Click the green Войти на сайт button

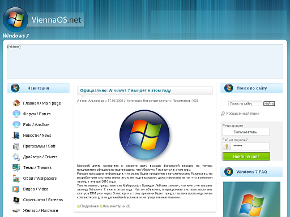click(x=246, y=157)
